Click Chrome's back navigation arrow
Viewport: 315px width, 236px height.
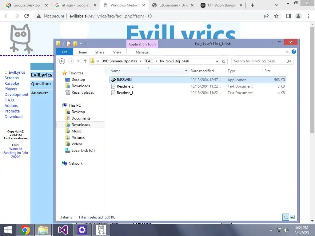click(7, 16)
